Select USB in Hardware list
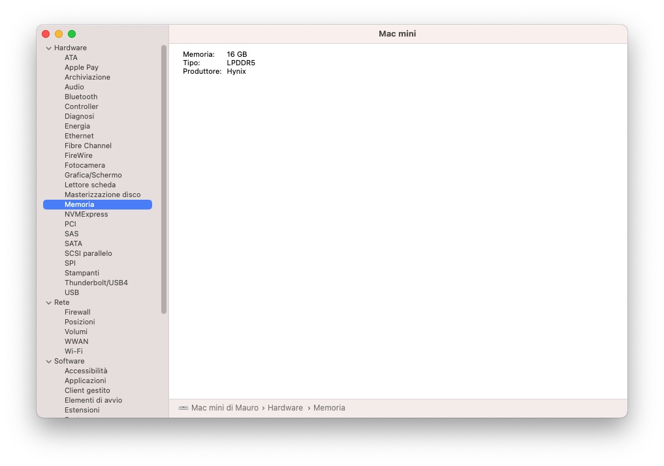Image resolution: width=664 pixels, height=466 pixels. (x=72, y=292)
